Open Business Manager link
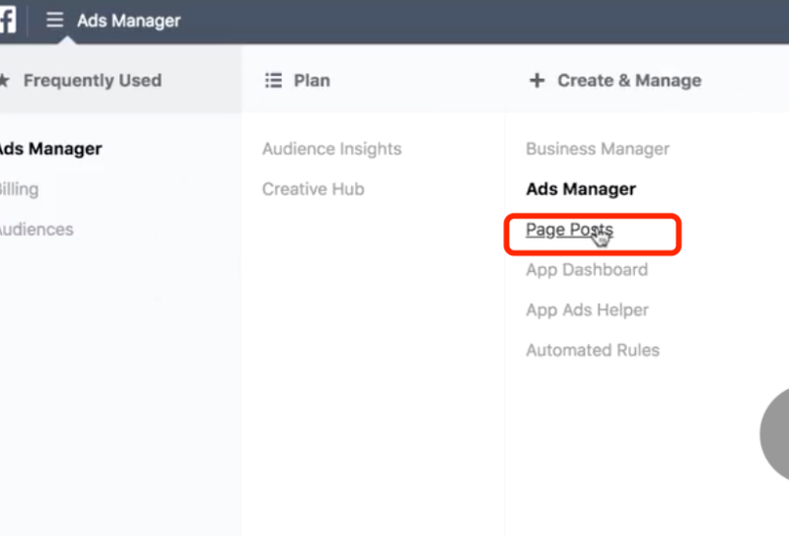 [x=597, y=149]
